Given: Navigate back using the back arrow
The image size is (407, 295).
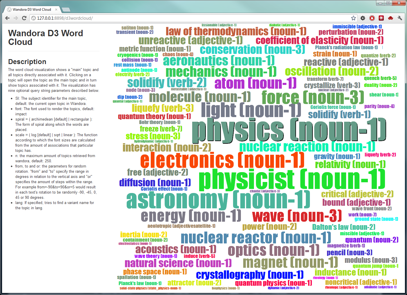Looking at the screenshot, I should pos(7,18).
